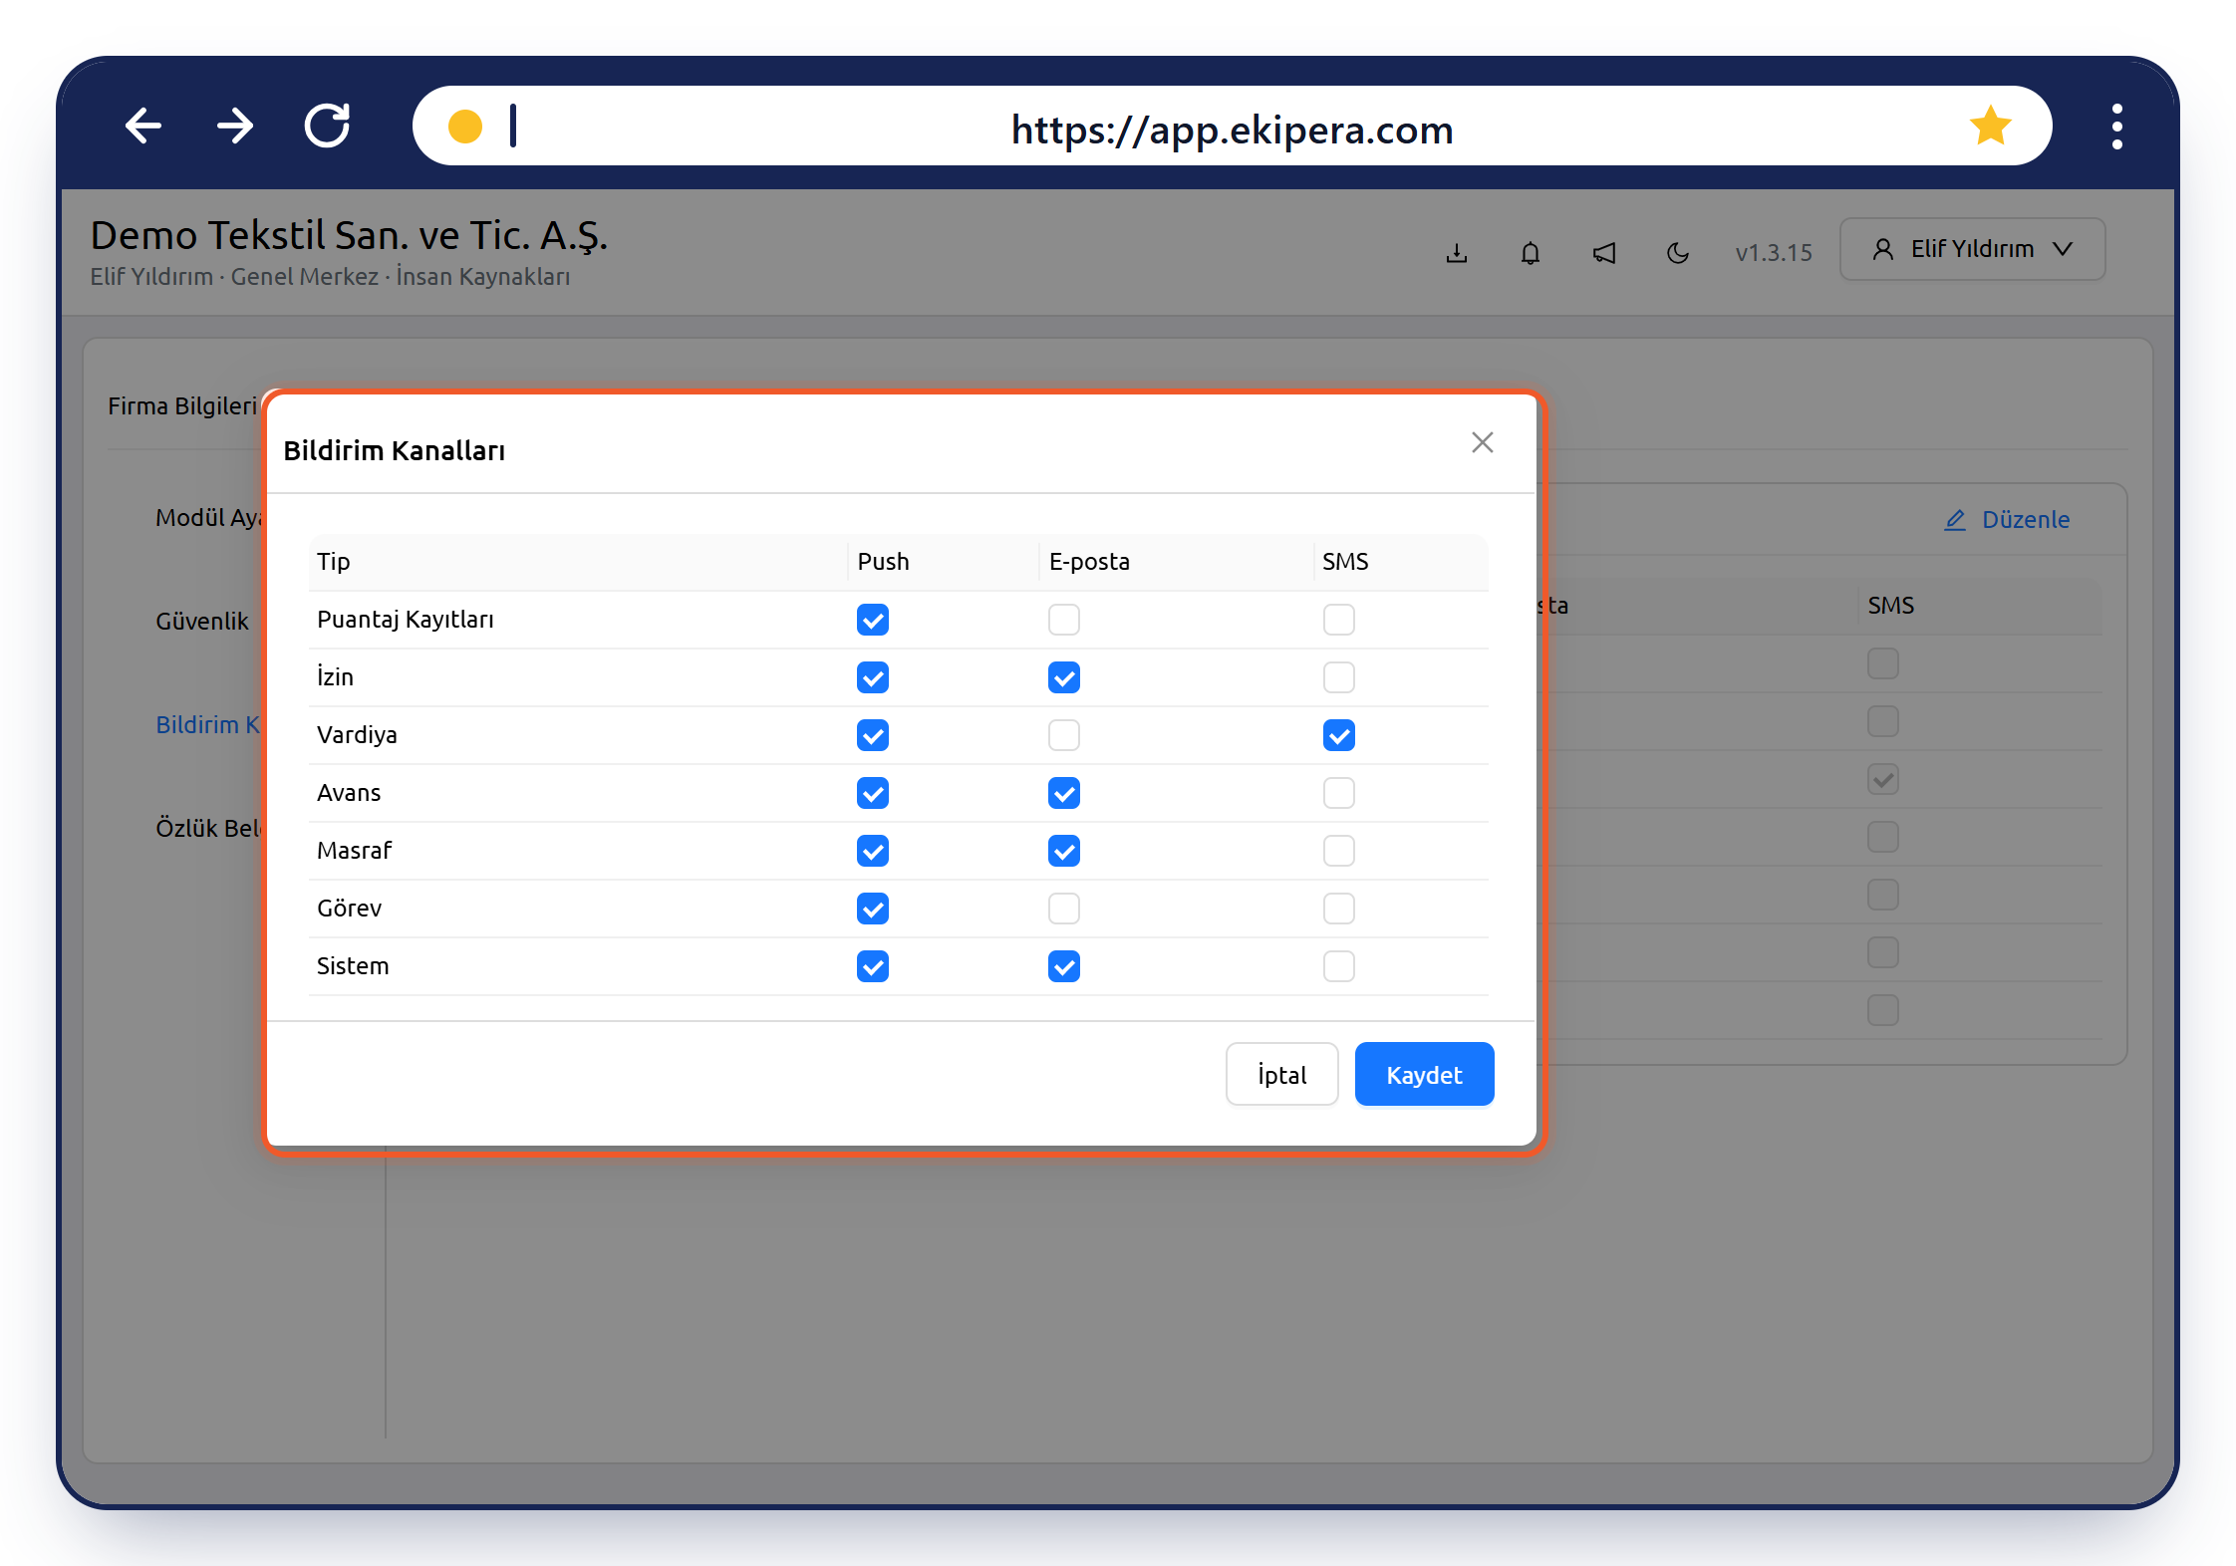Click the E-posta column header
This screenshot has height=1566, width=2236.
pos(1089,562)
